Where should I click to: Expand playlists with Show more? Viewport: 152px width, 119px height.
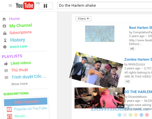(x=19, y=84)
